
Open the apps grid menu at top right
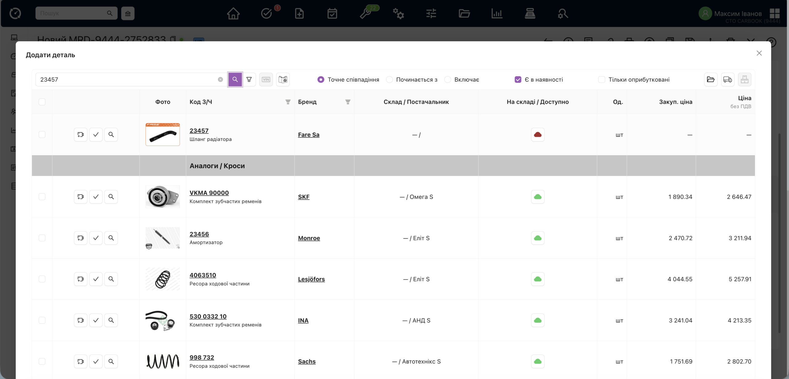[774, 14]
